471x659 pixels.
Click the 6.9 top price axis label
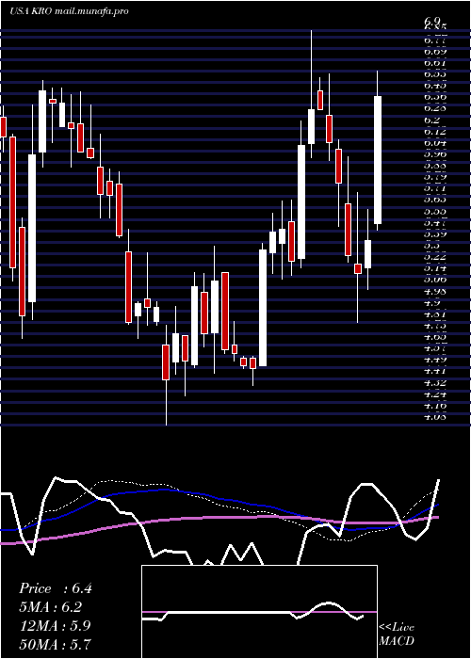[x=431, y=20]
